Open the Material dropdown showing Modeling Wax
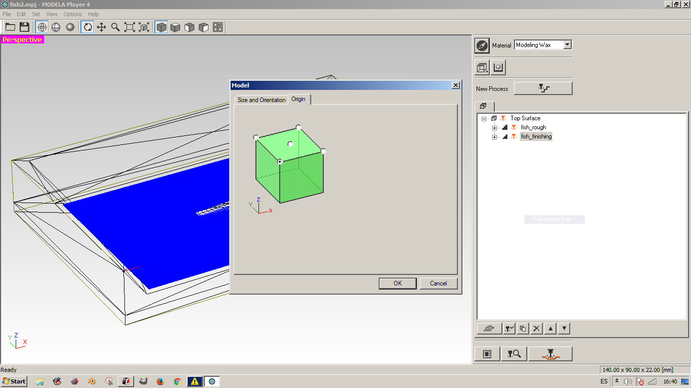Viewport: 691px width, 388px height. coord(567,44)
